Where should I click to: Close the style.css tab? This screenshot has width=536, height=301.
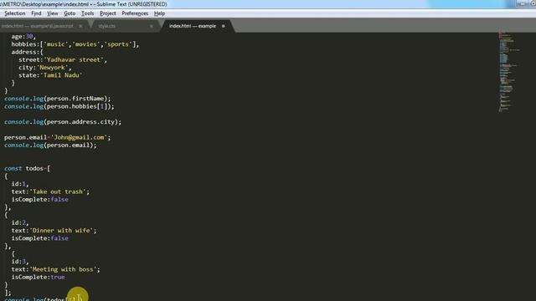[x=152, y=26]
